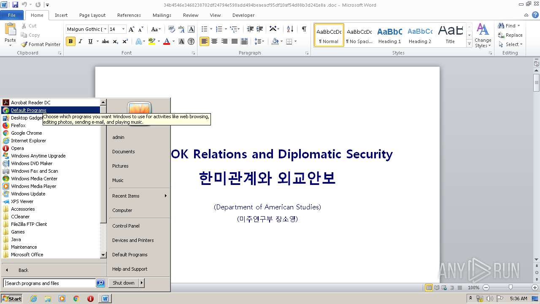Click Back in Start menu programs list

click(x=23, y=270)
